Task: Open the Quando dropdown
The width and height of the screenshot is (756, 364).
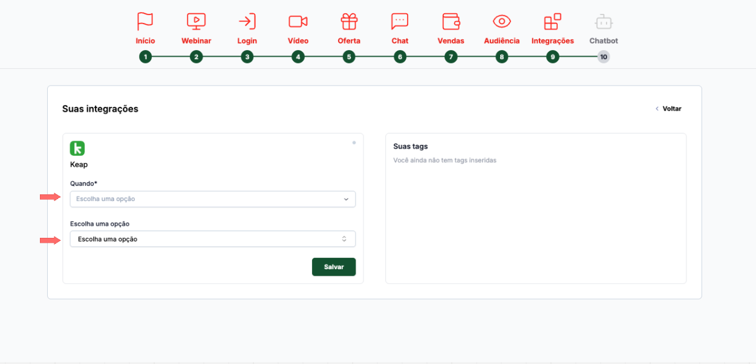Action: pos(212,199)
